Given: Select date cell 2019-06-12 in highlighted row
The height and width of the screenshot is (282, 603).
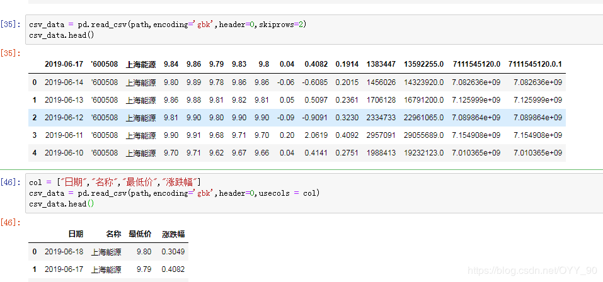Looking at the screenshot, I should click(x=64, y=118).
